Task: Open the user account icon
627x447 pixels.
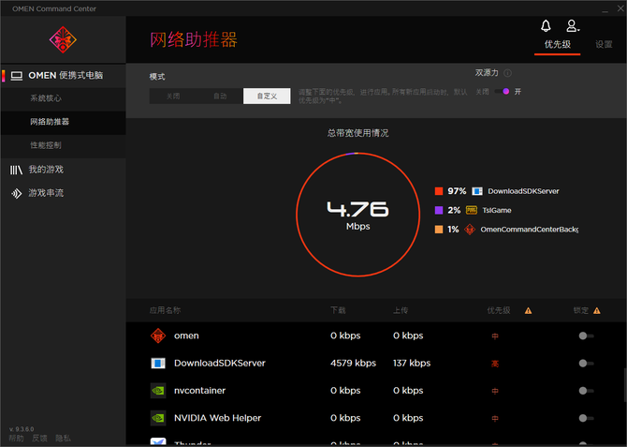Action: coord(573,26)
